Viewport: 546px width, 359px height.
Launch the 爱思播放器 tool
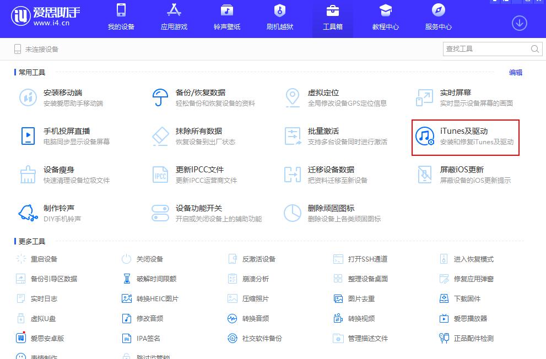pyautogui.click(x=470, y=318)
